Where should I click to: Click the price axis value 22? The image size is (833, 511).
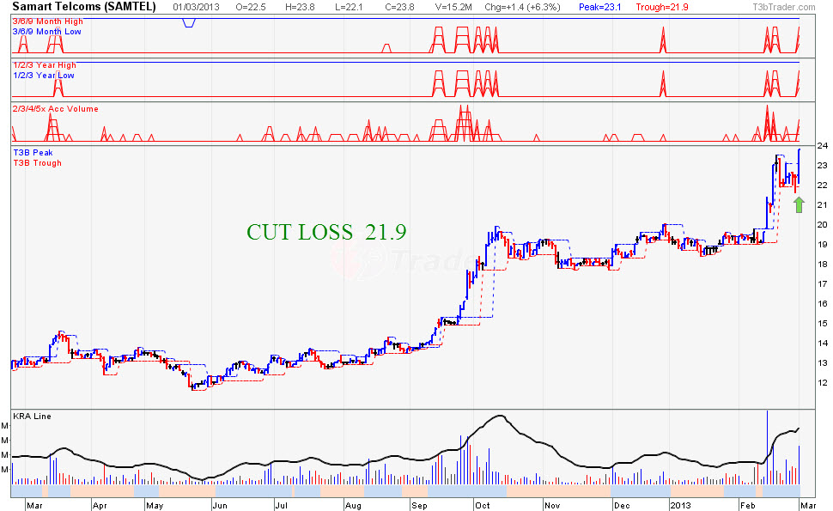823,185
